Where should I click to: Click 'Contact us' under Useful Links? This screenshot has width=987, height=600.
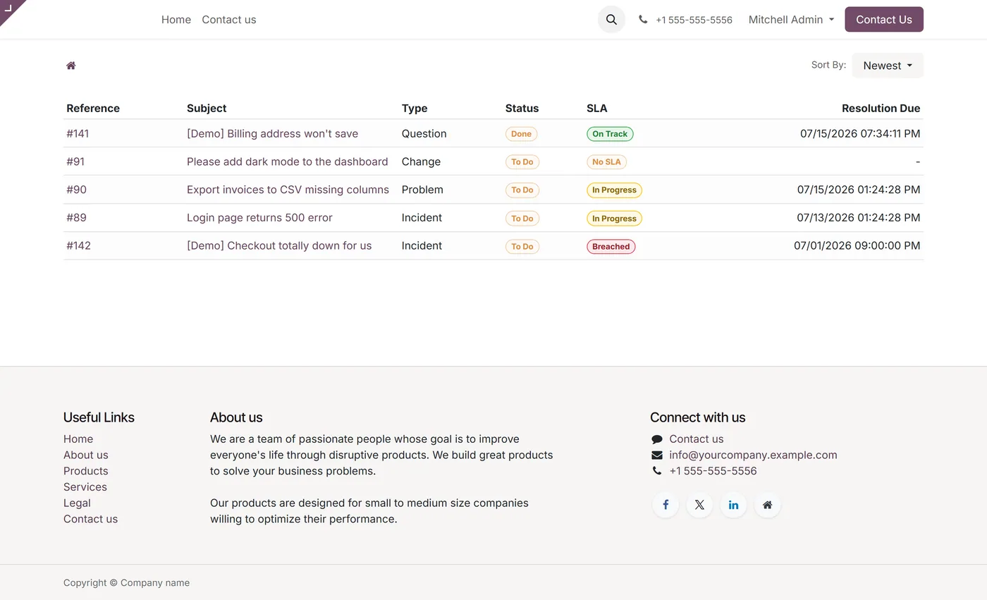click(x=90, y=519)
